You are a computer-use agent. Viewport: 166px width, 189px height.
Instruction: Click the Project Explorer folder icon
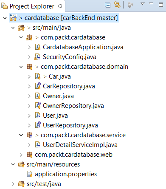4,6
